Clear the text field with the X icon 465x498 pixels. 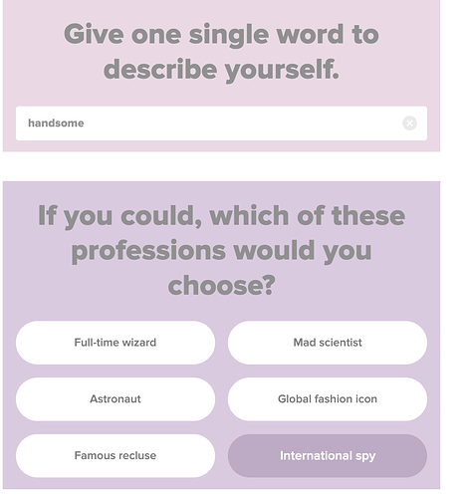pyautogui.click(x=409, y=124)
